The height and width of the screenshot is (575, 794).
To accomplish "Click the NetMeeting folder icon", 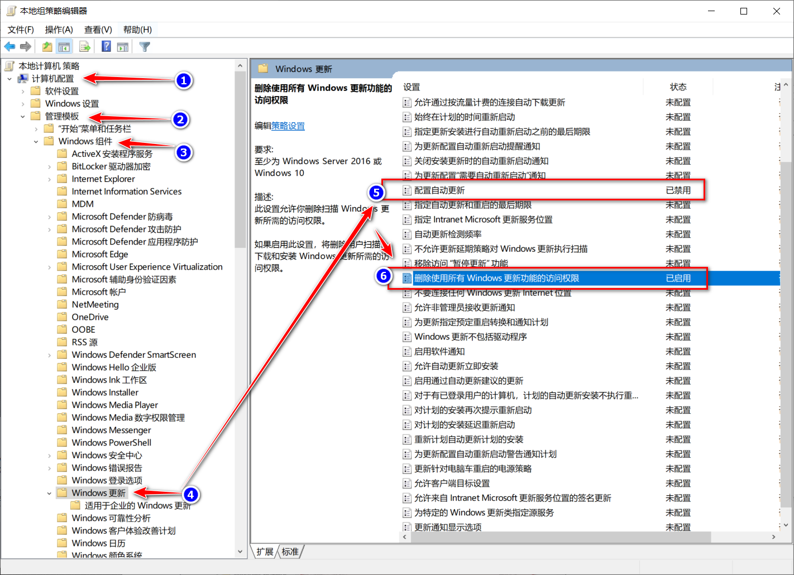I will (62, 304).
